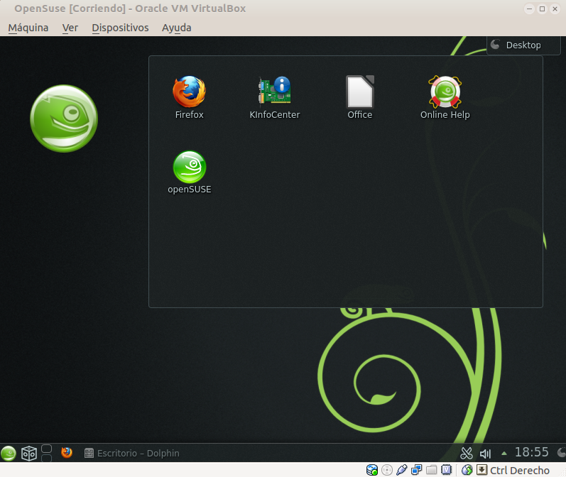Open Klipper clipboard scissors tray icon
566x477 pixels.
[x=467, y=453]
